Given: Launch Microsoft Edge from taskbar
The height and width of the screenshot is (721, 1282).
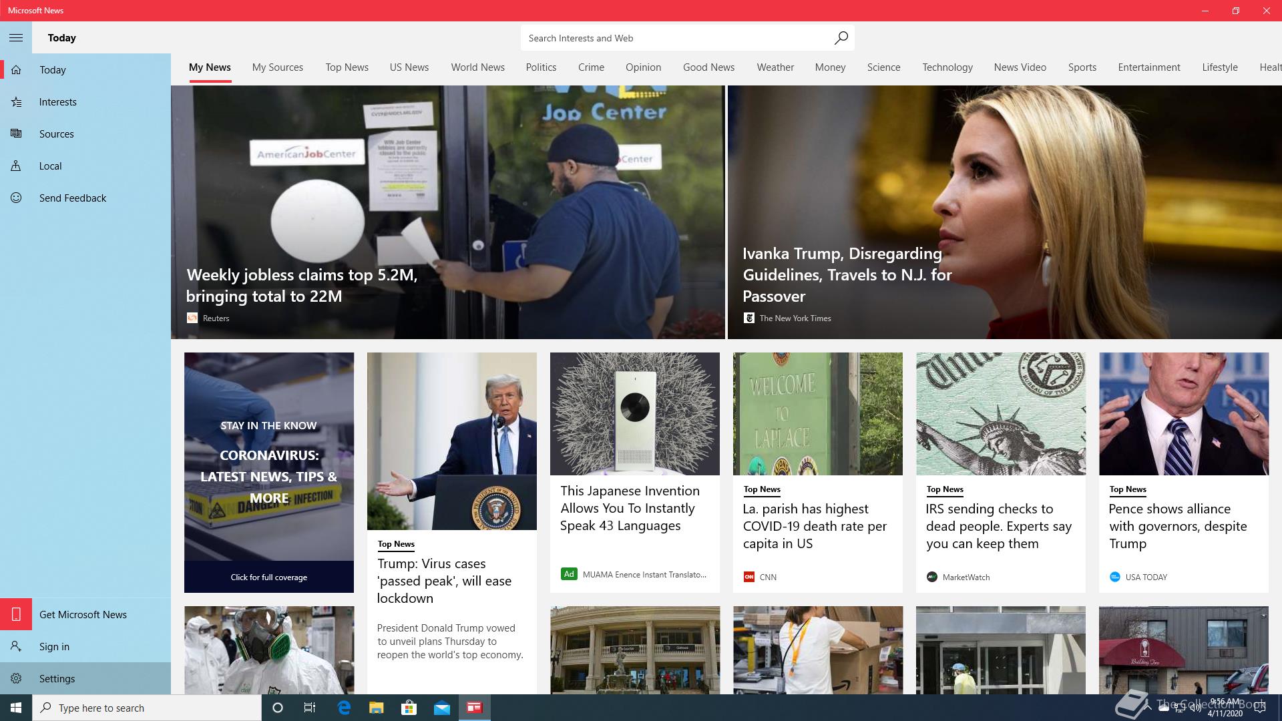Looking at the screenshot, I should click(x=344, y=708).
